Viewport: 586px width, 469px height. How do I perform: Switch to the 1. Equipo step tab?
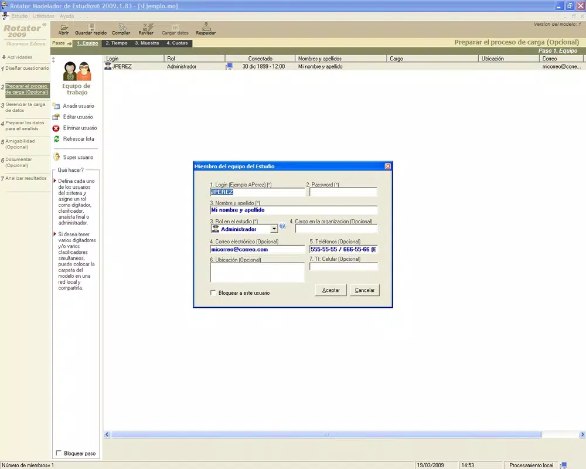click(x=87, y=43)
